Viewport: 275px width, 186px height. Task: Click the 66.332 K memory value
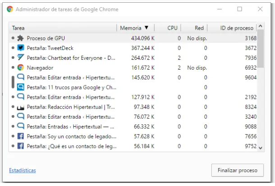(144, 126)
